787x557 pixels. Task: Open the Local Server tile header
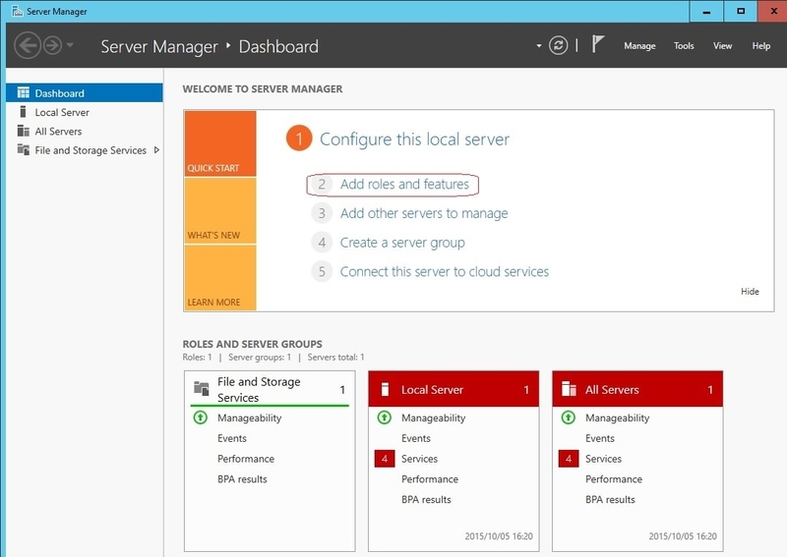454,389
